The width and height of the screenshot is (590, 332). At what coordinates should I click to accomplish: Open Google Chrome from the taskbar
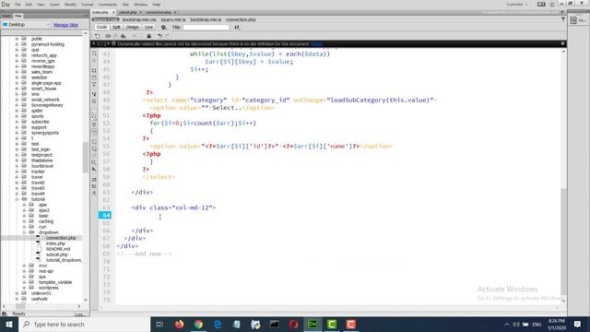[x=198, y=324]
